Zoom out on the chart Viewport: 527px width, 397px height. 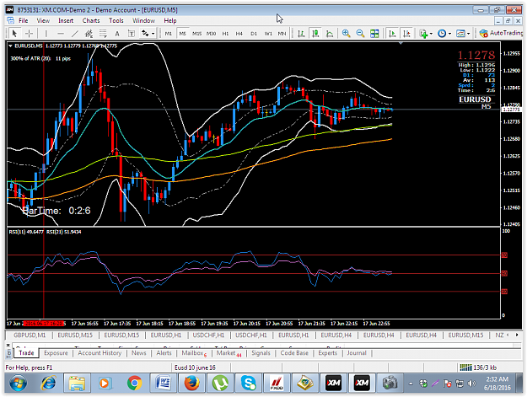click(360, 33)
